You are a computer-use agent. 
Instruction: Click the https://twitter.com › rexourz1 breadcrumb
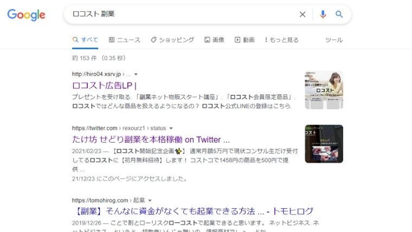click(119, 128)
